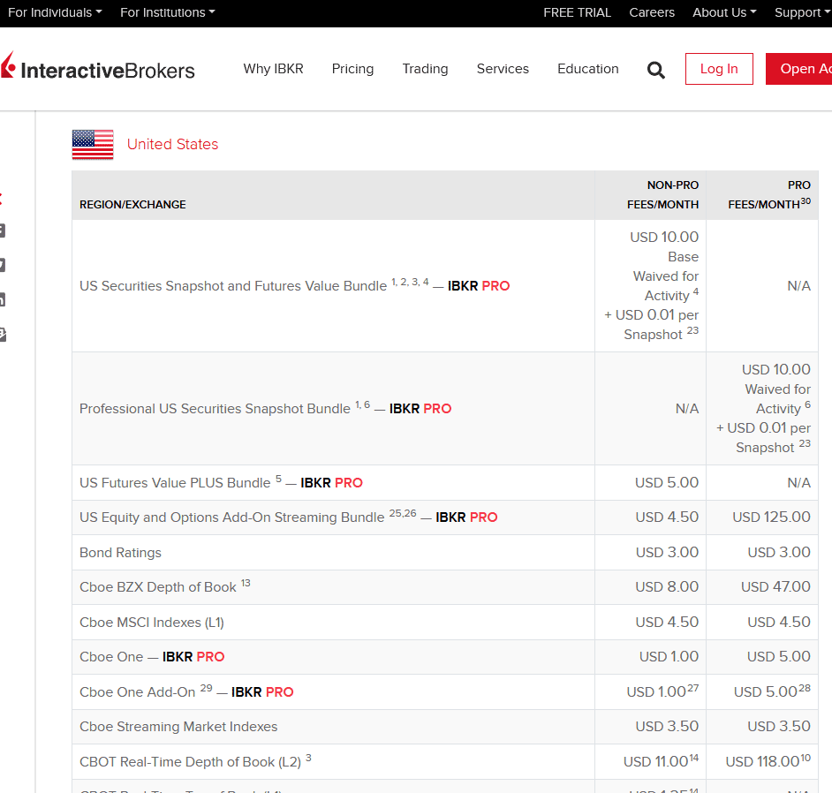Click IBKR PRO badge in Cboe One row
The width and height of the screenshot is (832, 793).
point(193,657)
